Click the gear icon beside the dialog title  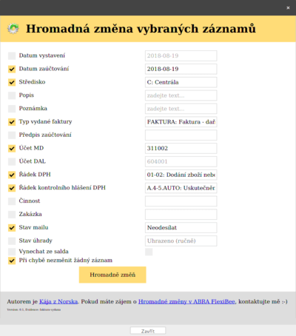point(13,29)
